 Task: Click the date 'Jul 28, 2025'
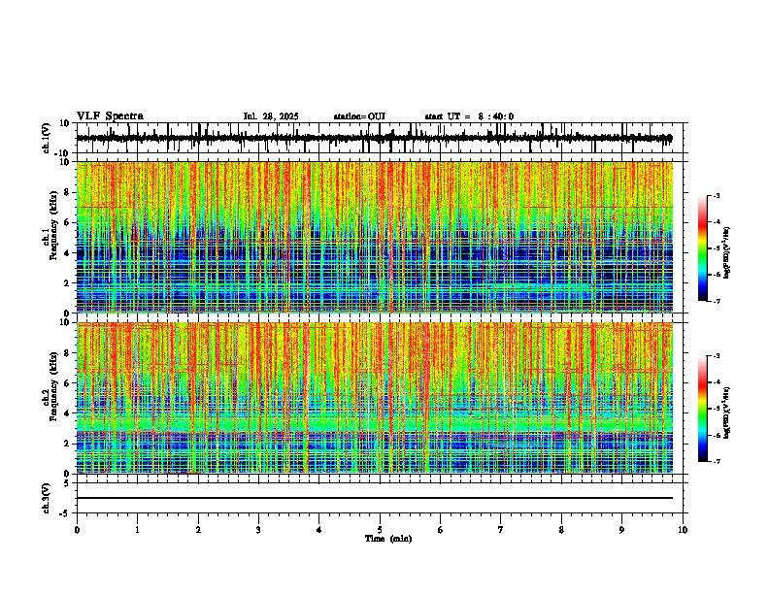pyautogui.click(x=271, y=116)
